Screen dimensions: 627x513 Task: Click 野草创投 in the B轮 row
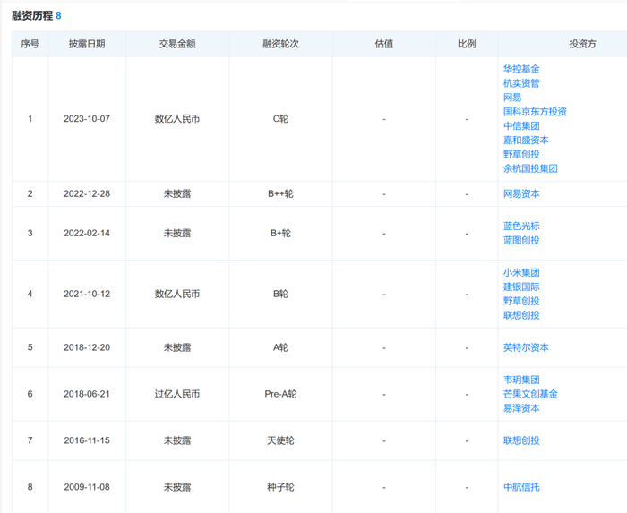521,301
